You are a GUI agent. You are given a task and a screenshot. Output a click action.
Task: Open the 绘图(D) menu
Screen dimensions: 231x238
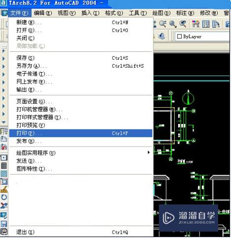click(x=161, y=13)
